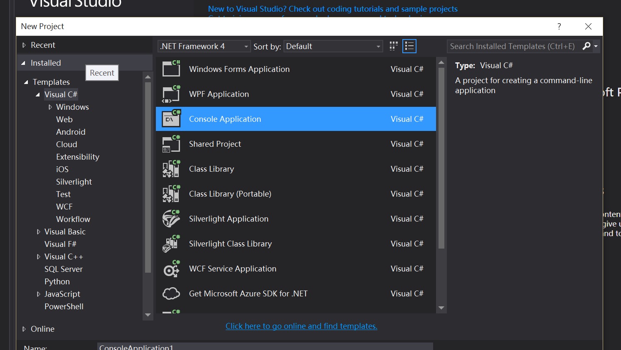Switch to medium icons list view

(409, 46)
